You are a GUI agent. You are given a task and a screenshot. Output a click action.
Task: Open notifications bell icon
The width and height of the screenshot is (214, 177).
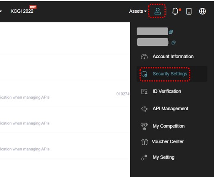pos(175,11)
